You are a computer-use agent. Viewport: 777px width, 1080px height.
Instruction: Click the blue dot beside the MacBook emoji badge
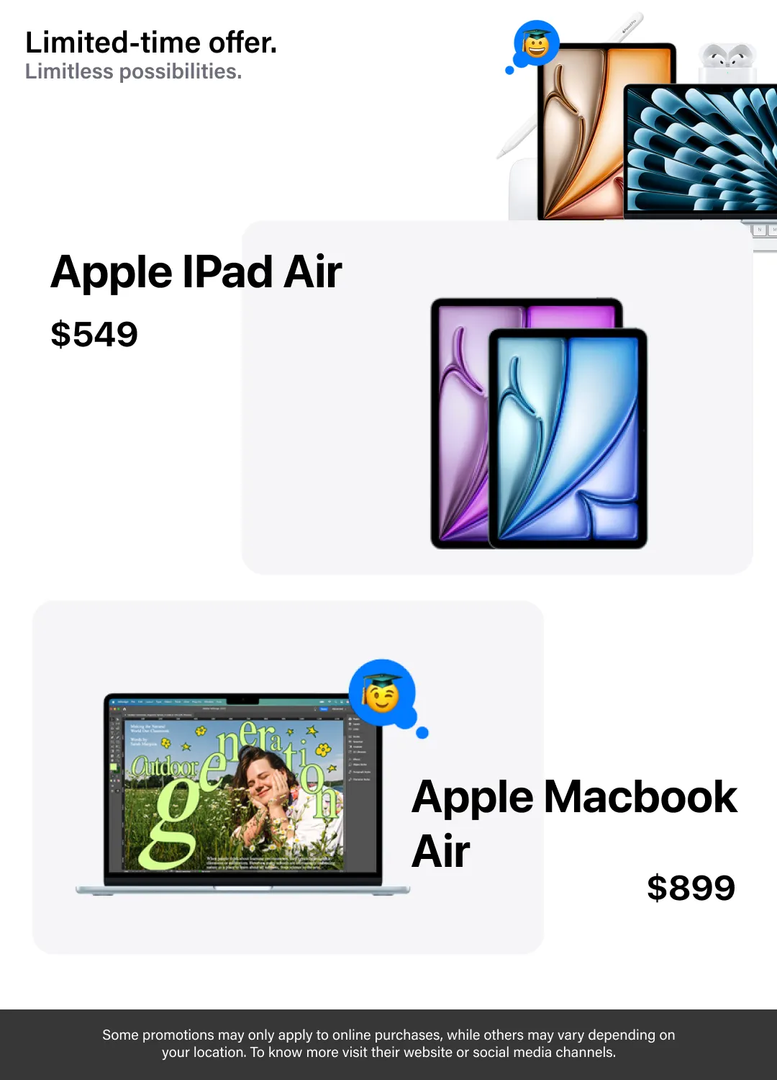(x=422, y=732)
